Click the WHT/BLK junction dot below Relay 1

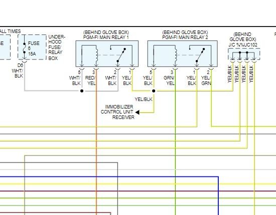point(82,91)
